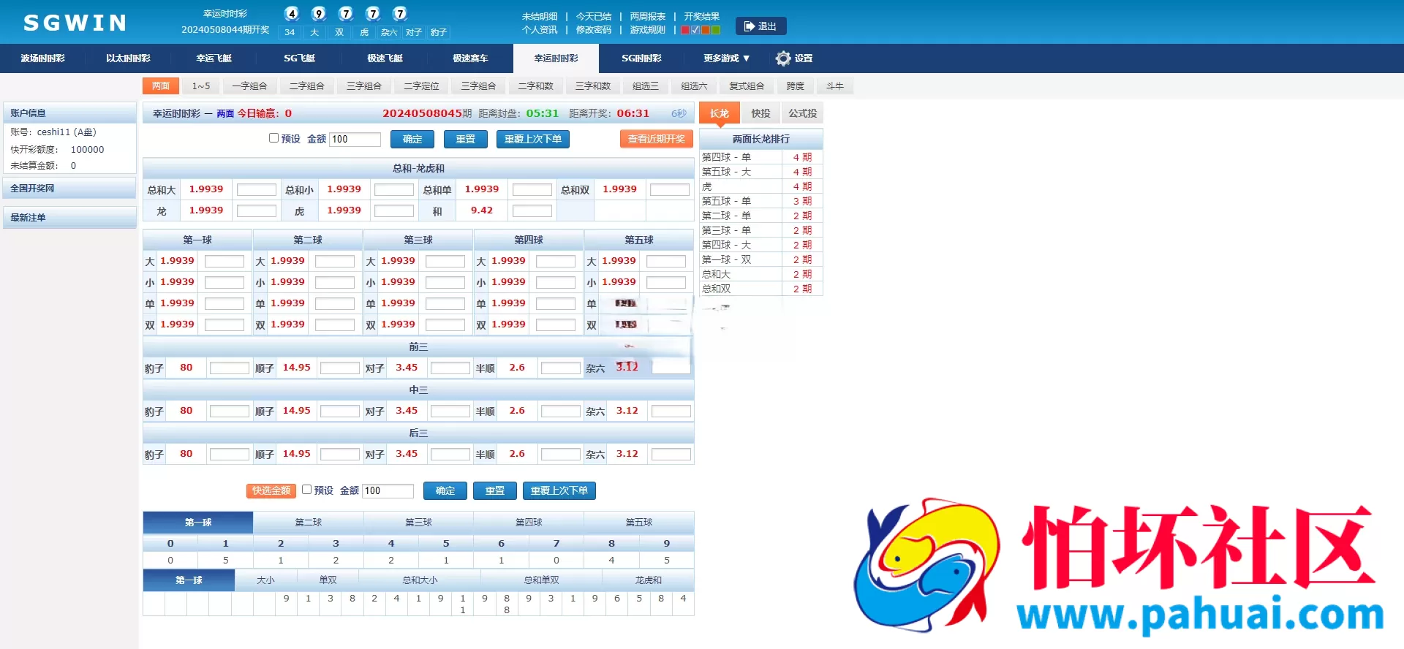Open the 设置 gear icon
Viewport: 1404px width, 649px height.
tap(783, 58)
